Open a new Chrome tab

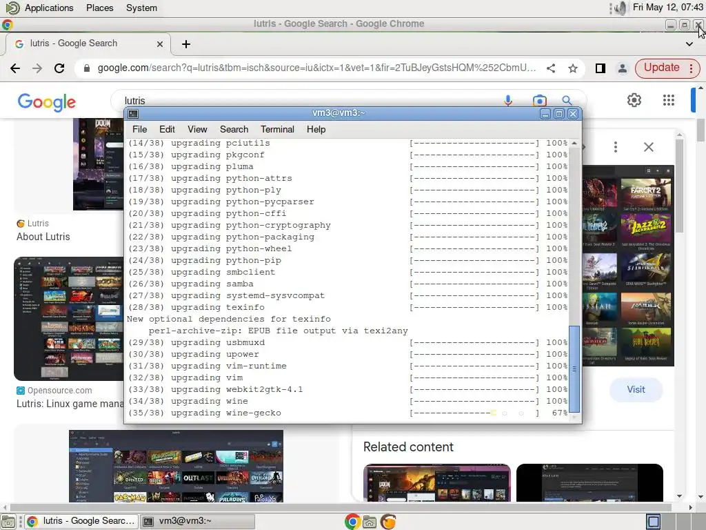tap(186, 44)
